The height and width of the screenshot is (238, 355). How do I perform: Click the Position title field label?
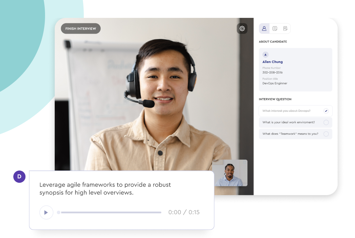[x=270, y=79]
